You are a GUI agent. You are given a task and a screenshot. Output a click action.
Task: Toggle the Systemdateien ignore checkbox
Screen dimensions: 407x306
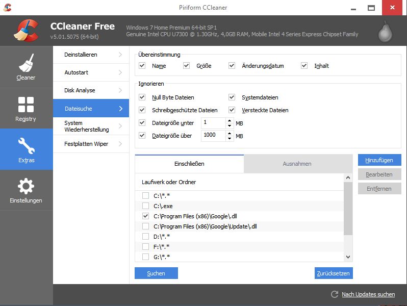(232, 97)
